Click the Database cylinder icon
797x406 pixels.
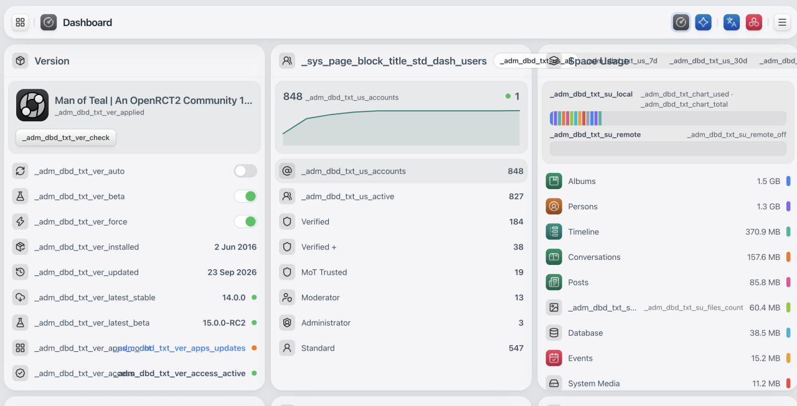(554, 333)
